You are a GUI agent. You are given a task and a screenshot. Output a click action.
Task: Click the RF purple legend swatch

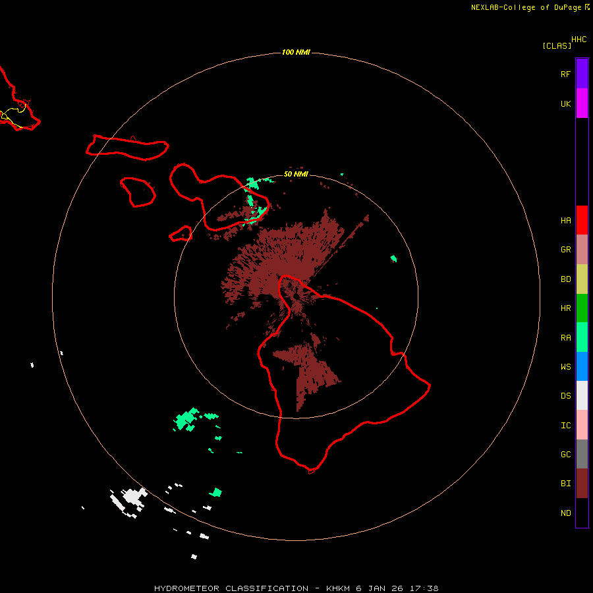[582, 74]
